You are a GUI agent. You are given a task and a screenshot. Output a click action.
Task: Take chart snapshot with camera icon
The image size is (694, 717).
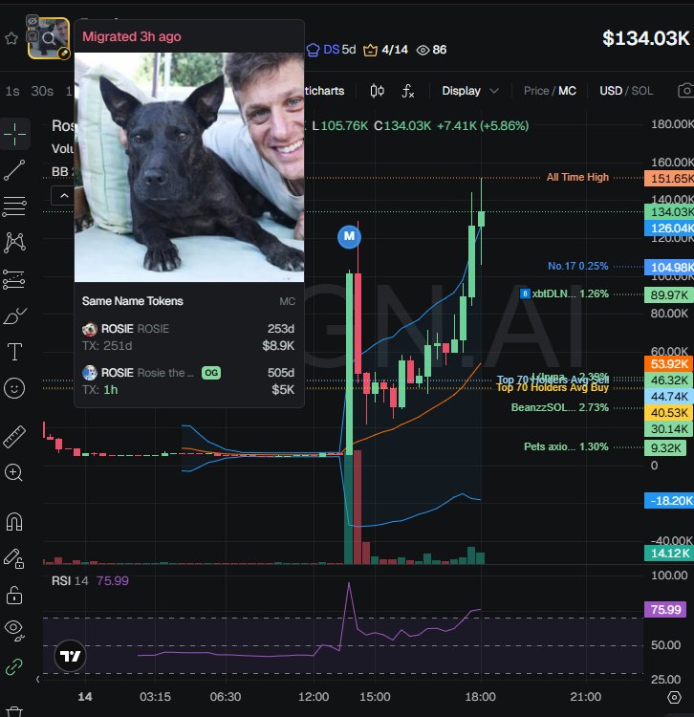[x=685, y=91]
